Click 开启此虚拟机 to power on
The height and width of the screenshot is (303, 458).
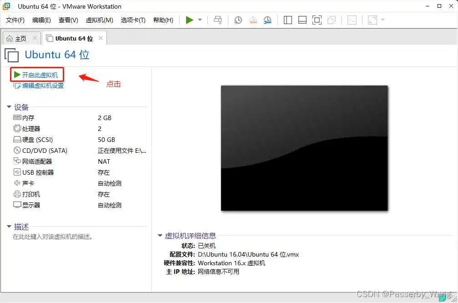point(36,75)
